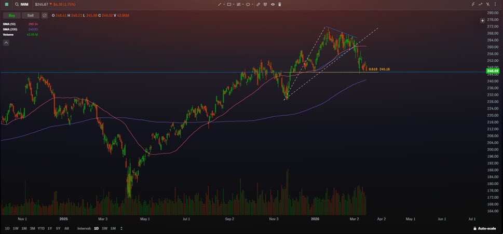Choose the 1W interval option
The width and height of the screenshot is (503, 234).
[104, 228]
